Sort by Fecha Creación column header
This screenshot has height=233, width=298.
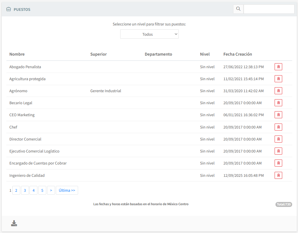click(237, 54)
